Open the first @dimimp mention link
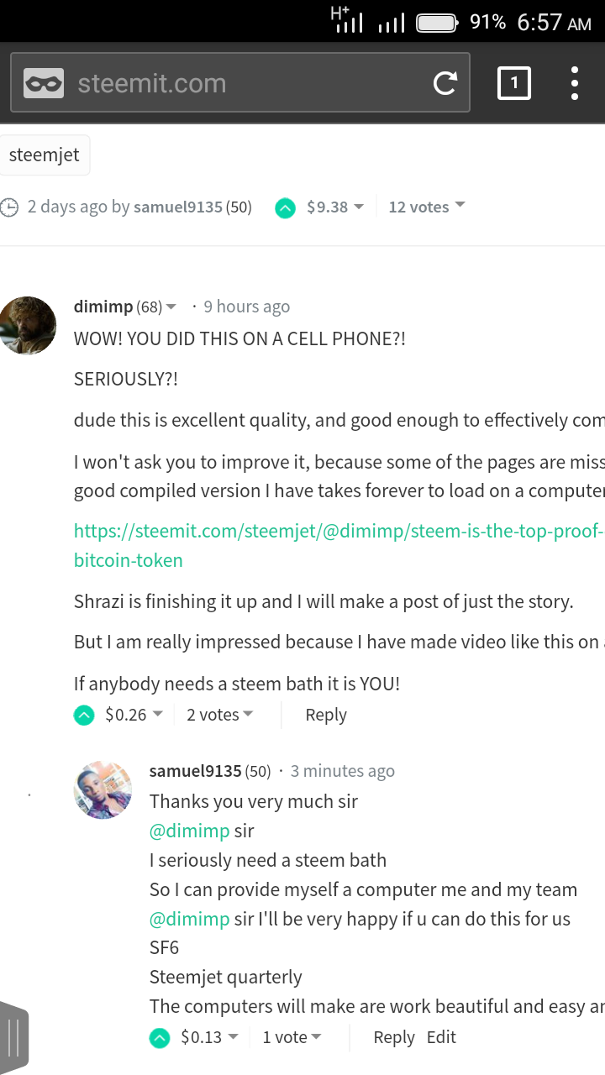605x1075 pixels. point(189,831)
